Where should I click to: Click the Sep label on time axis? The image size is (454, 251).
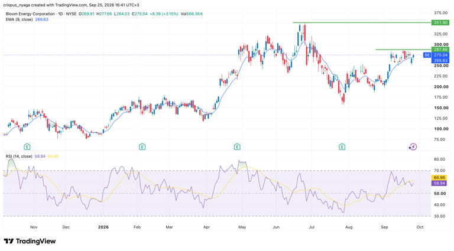384,227
